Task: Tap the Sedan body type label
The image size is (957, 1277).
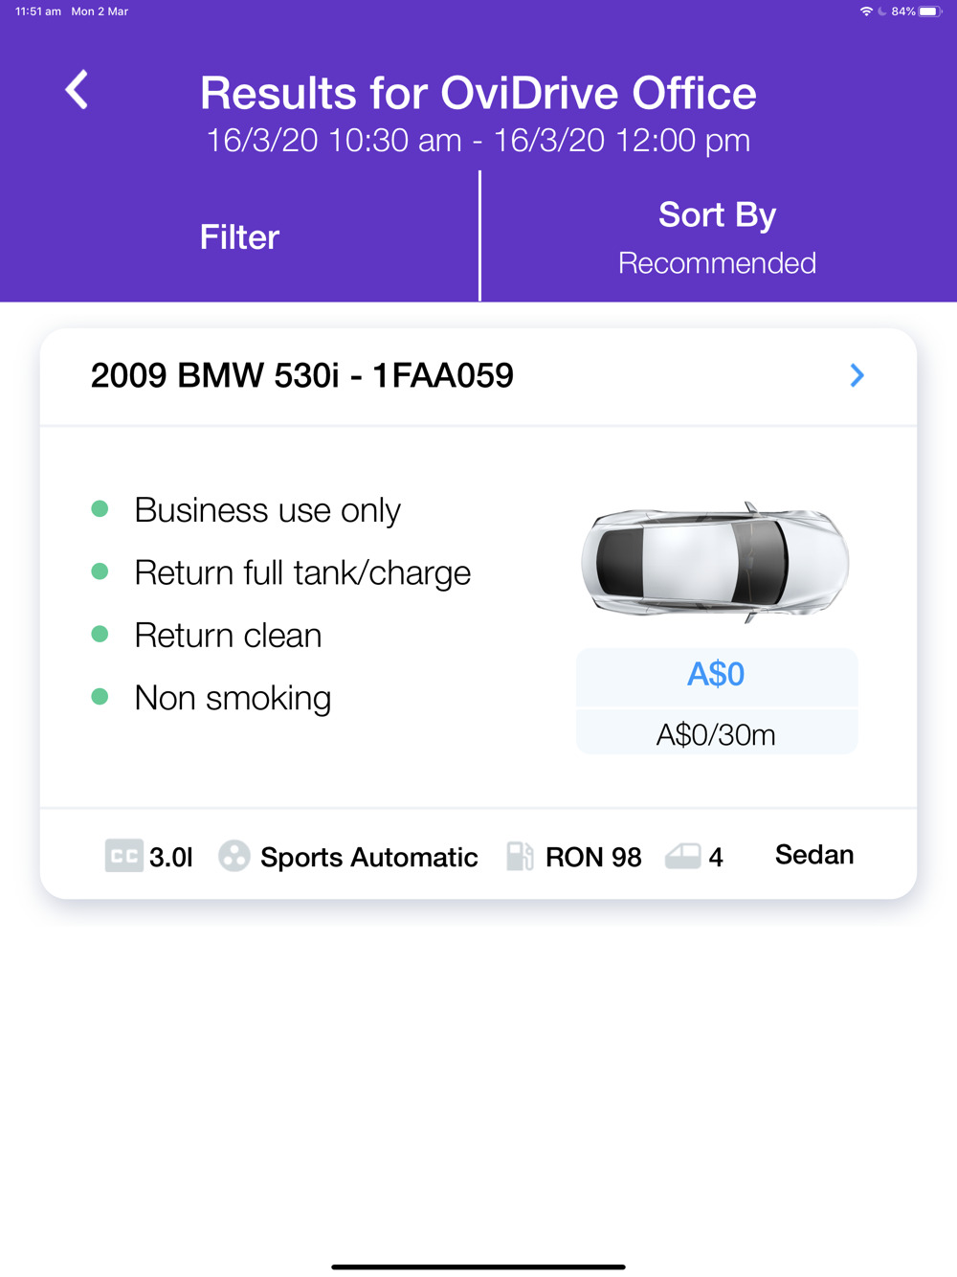Action: click(813, 855)
